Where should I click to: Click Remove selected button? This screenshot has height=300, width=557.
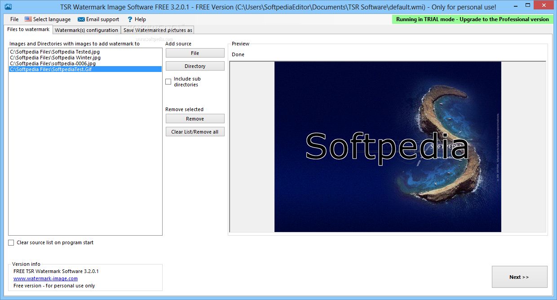tap(195, 119)
